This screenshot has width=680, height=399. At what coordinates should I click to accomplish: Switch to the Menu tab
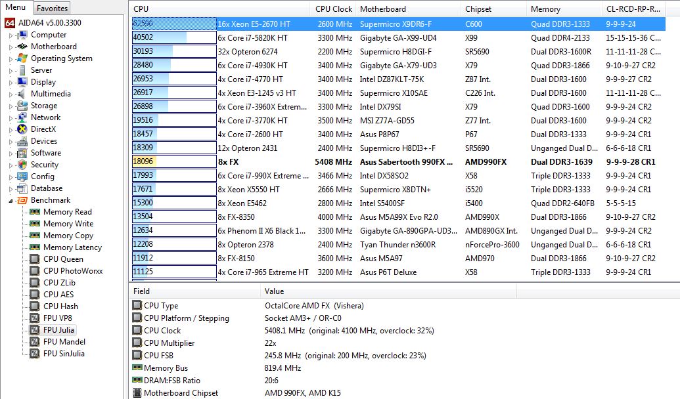[x=16, y=7]
